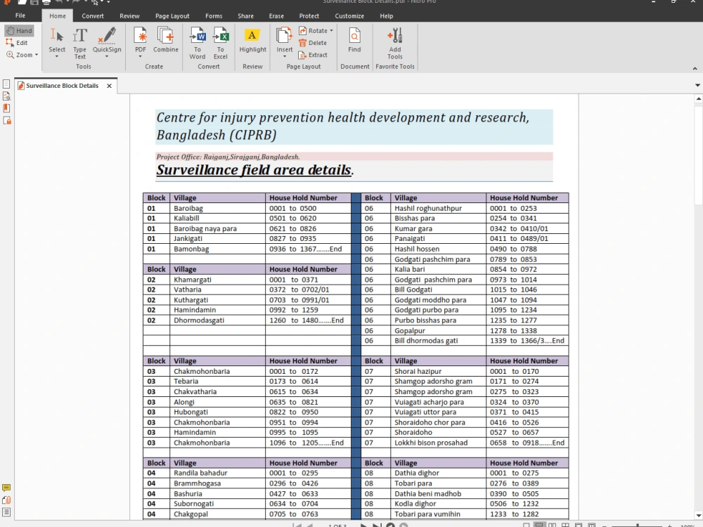The width and height of the screenshot is (703, 527).
Task: Click Extract pages button
Action: (x=313, y=55)
